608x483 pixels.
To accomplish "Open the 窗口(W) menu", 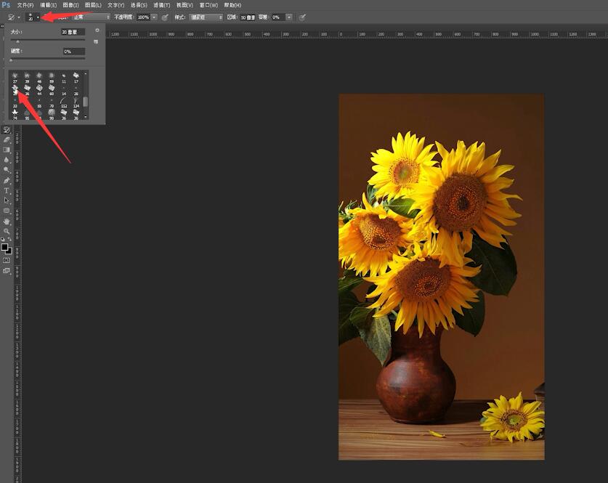I will (208, 5).
